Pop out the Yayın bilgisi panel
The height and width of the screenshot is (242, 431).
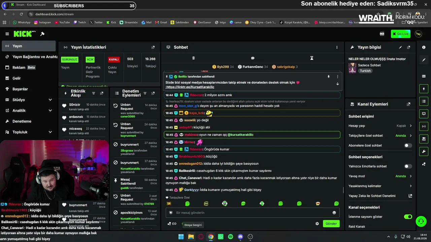click(x=408, y=47)
